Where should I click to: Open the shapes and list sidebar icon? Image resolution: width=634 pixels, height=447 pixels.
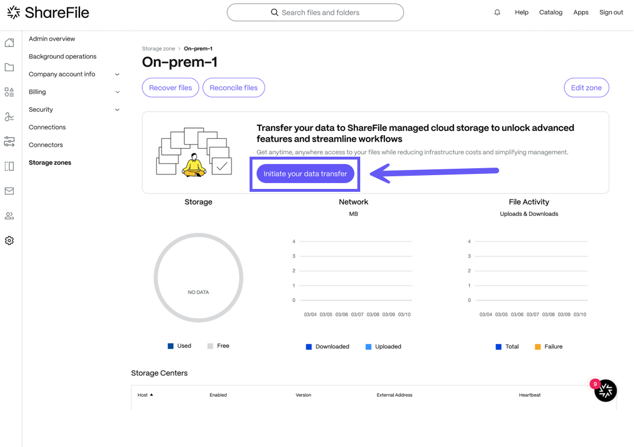pyautogui.click(x=9, y=92)
